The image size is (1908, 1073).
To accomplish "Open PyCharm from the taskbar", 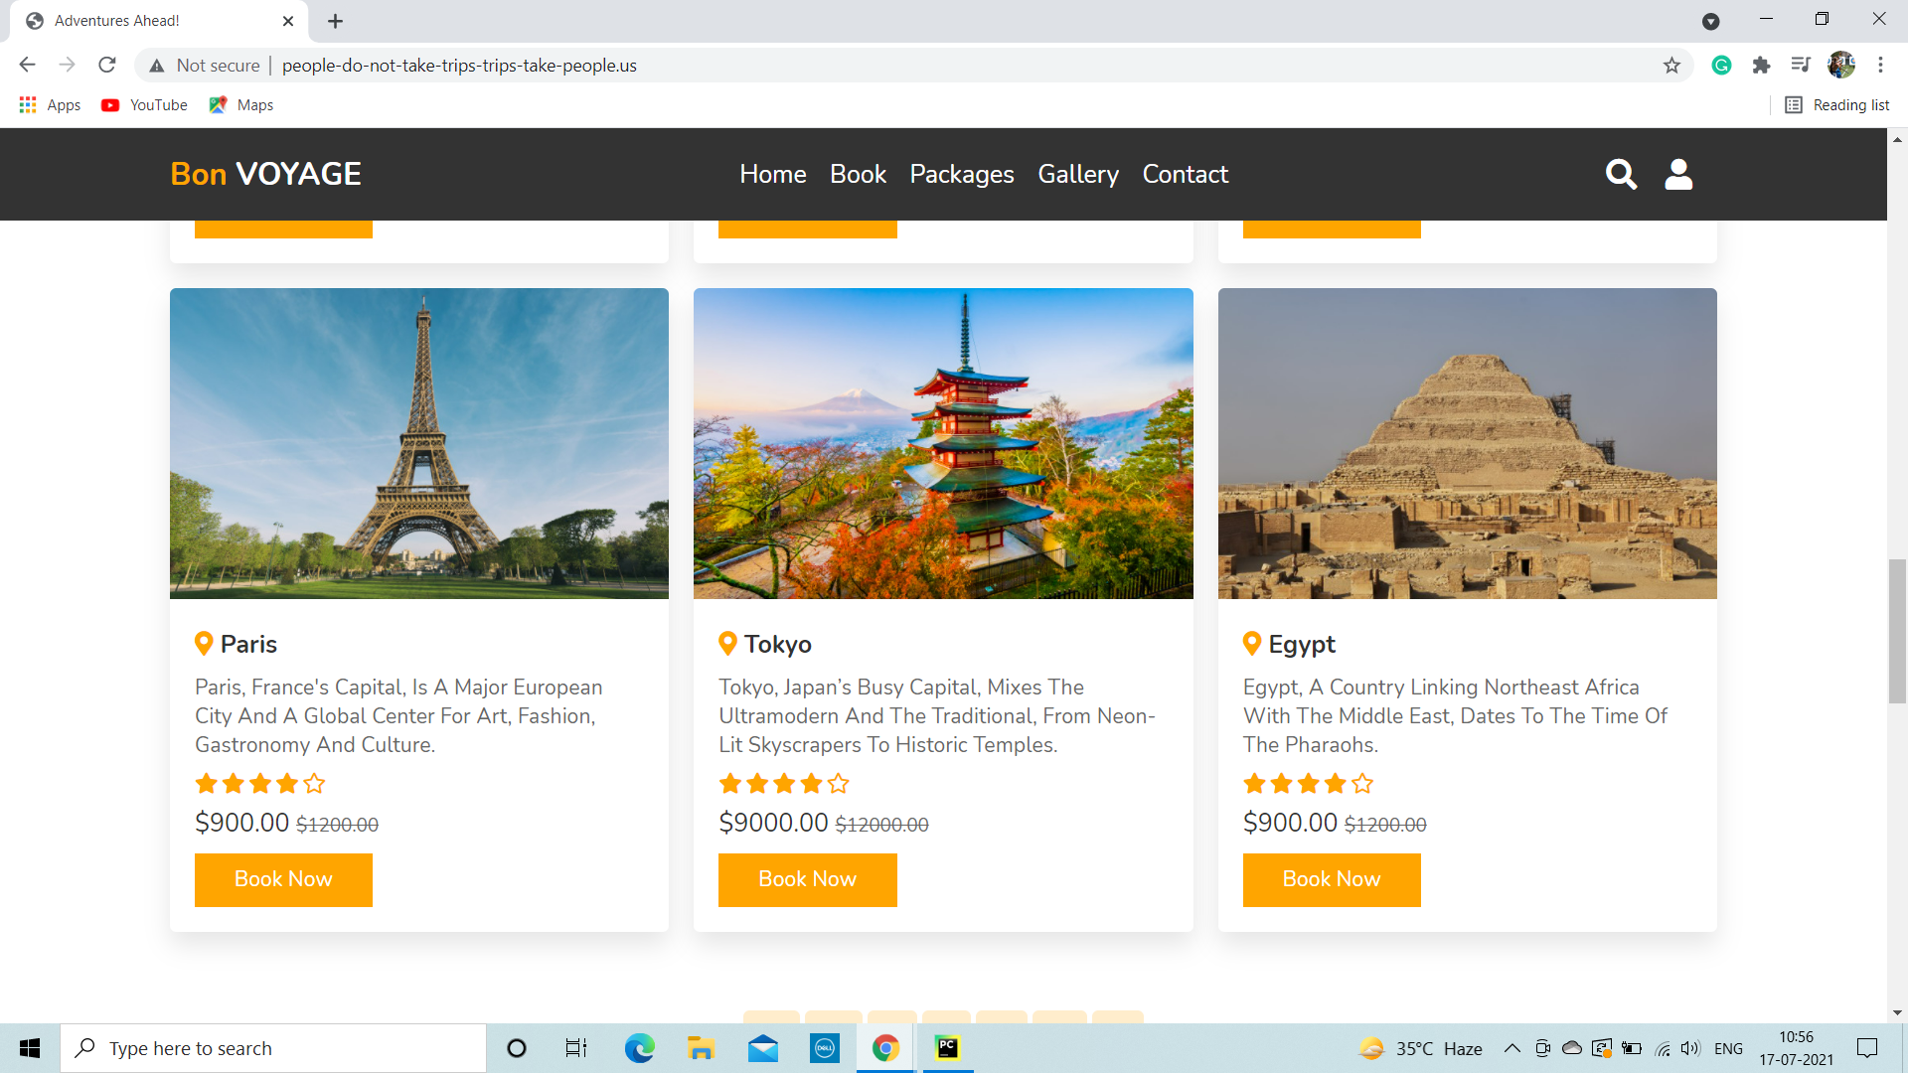I will [x=947, y=1047].
